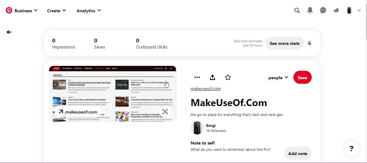Open the three-dot more options
Viewport: 367px width, 163px height.
(197, 78)
